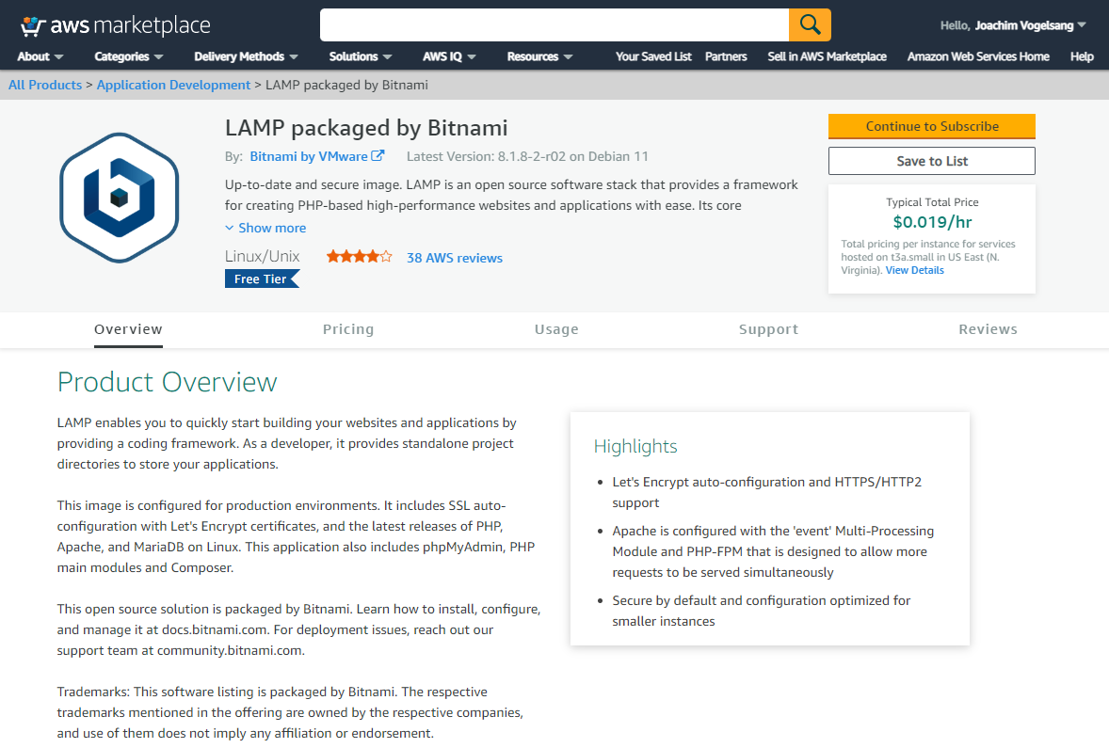The height and width of the screenshot is (748, 1109).
Task: Open the 38 AWS reviews link
Action: [x=454, y=258]
